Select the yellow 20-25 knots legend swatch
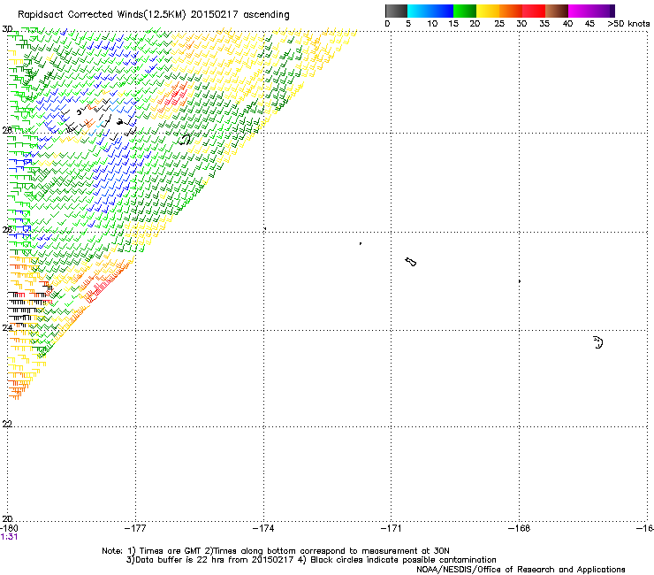654x575 pixels. (488, 11)
